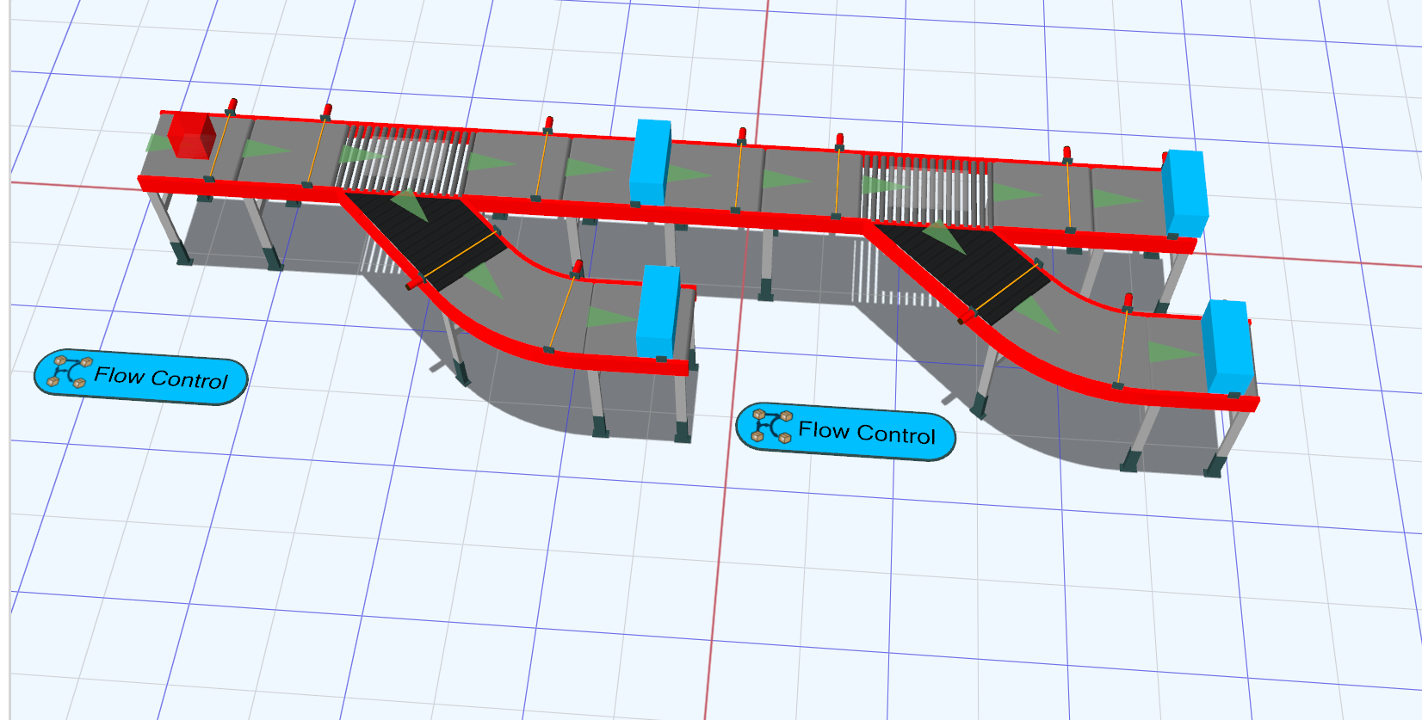
Task: Select the red box at conveyor start
Action: 191,137
